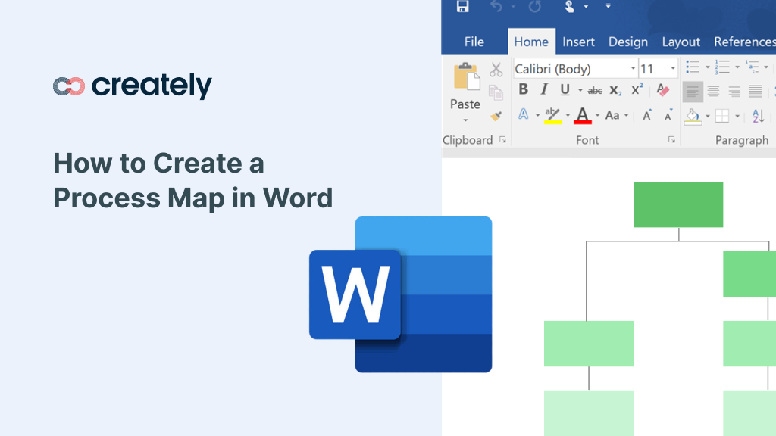Toggle Superscript formatting
This screenshot has height=436, width=776.
tap(637, 89)
